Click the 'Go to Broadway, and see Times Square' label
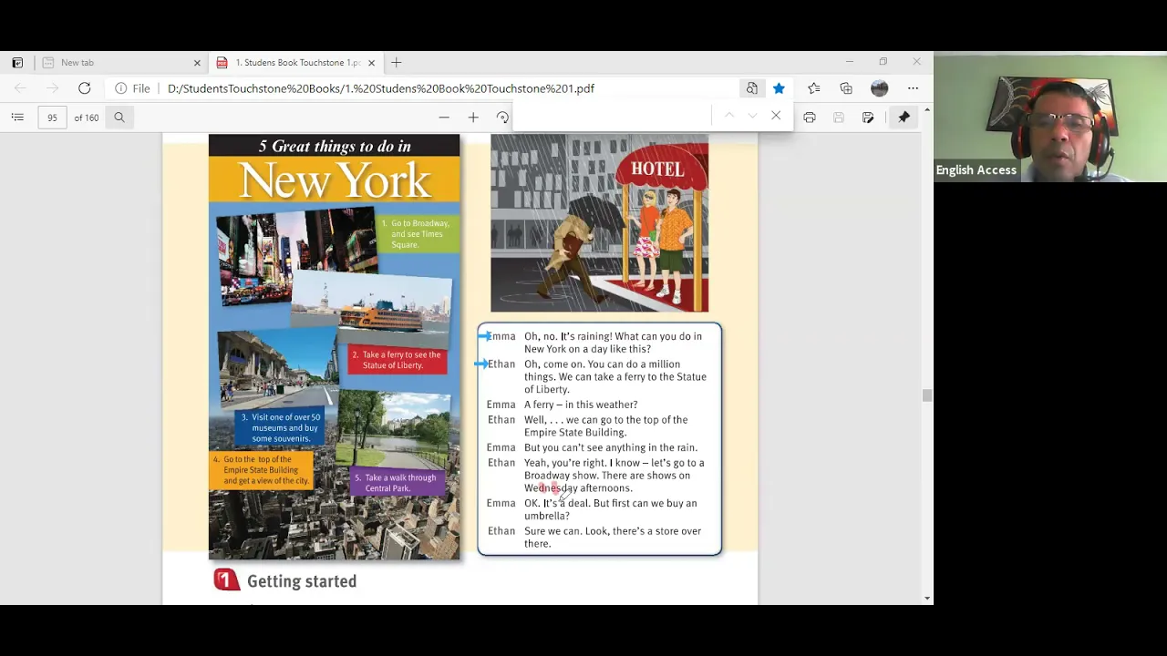Image resolution: width=1167 pixels, height=656 pixels. point(417,234)
